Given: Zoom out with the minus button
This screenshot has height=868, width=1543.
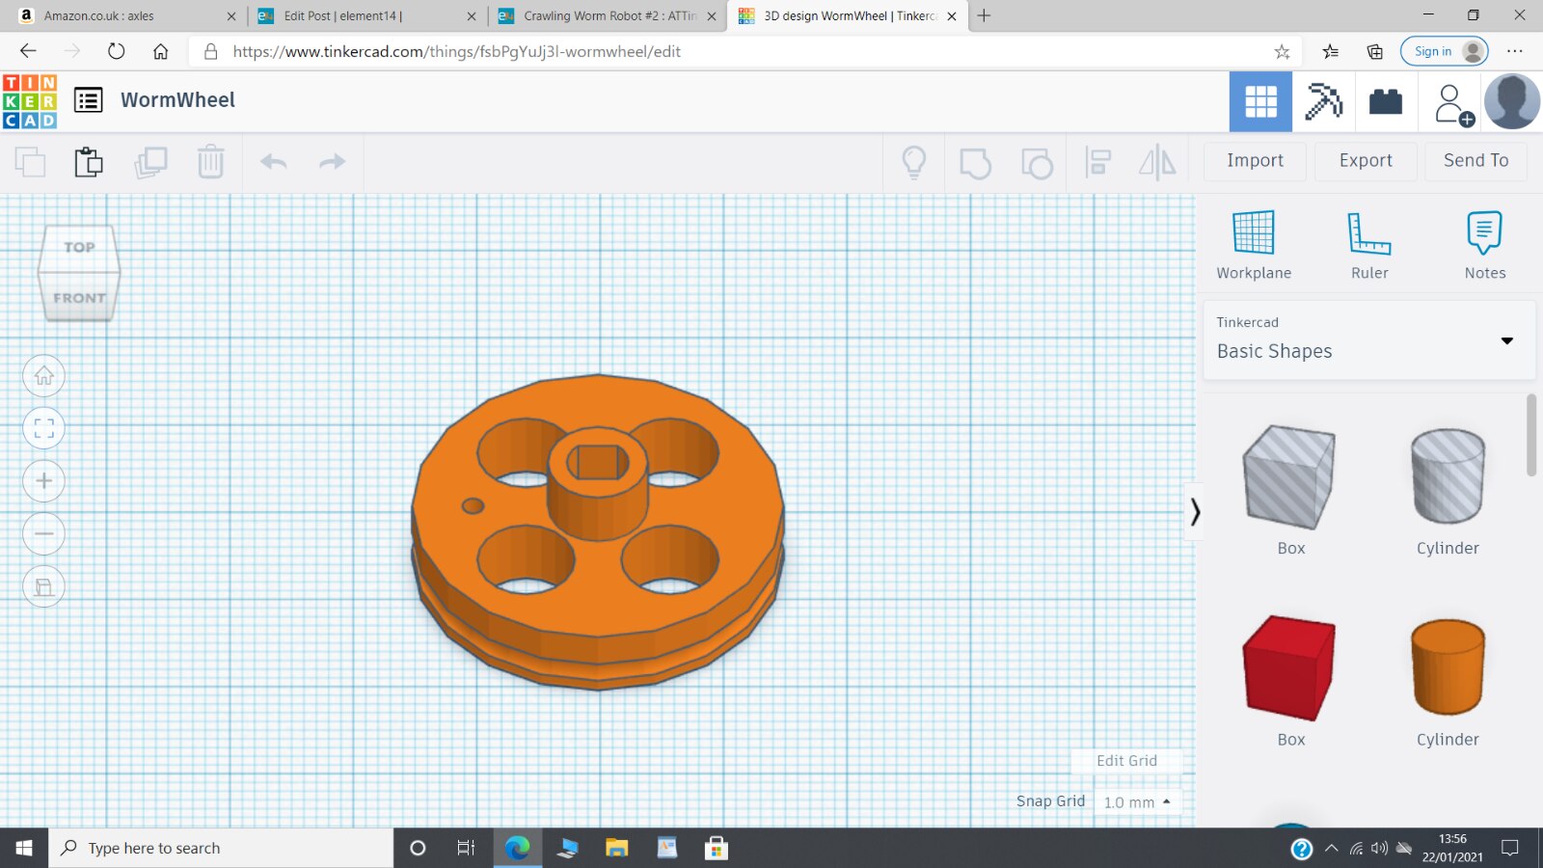Looking at the screenshot, I should tap(43, 533).
